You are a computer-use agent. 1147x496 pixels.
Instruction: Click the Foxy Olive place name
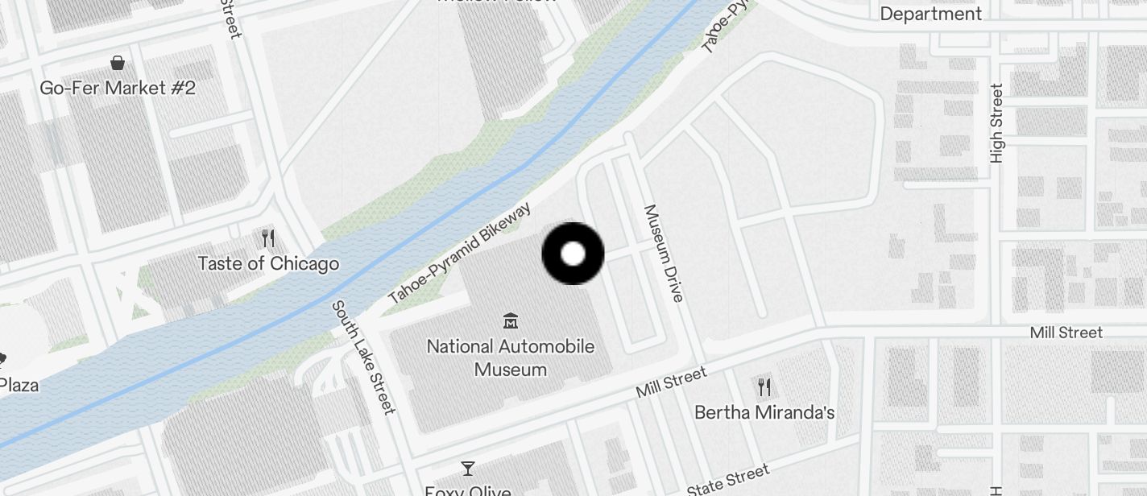click(x=467, y=490)
